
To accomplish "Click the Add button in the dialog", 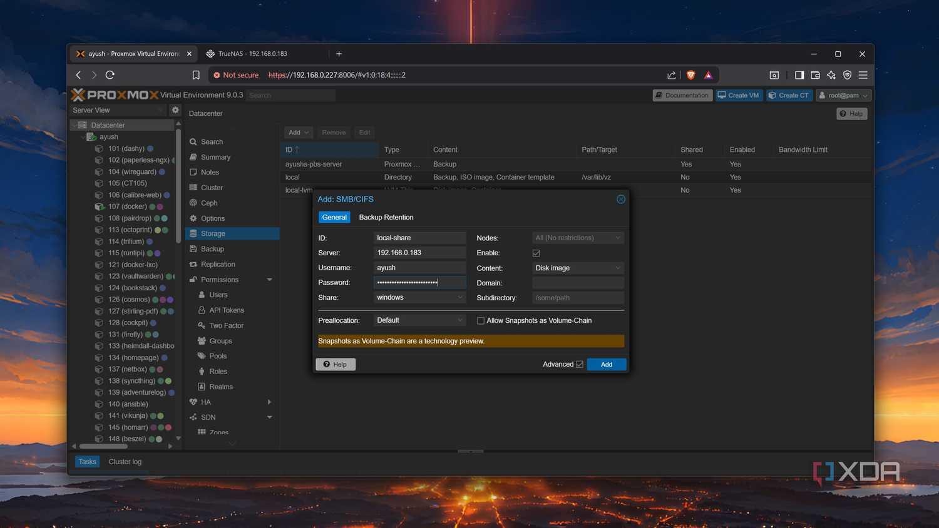I will point(607,365).
